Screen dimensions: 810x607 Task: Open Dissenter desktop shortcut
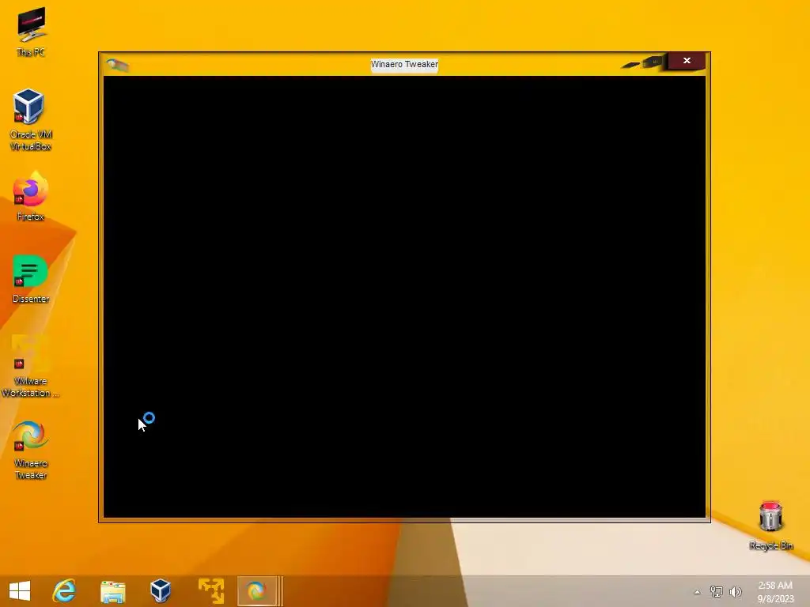pyautogui.click(x=31, y=279)
